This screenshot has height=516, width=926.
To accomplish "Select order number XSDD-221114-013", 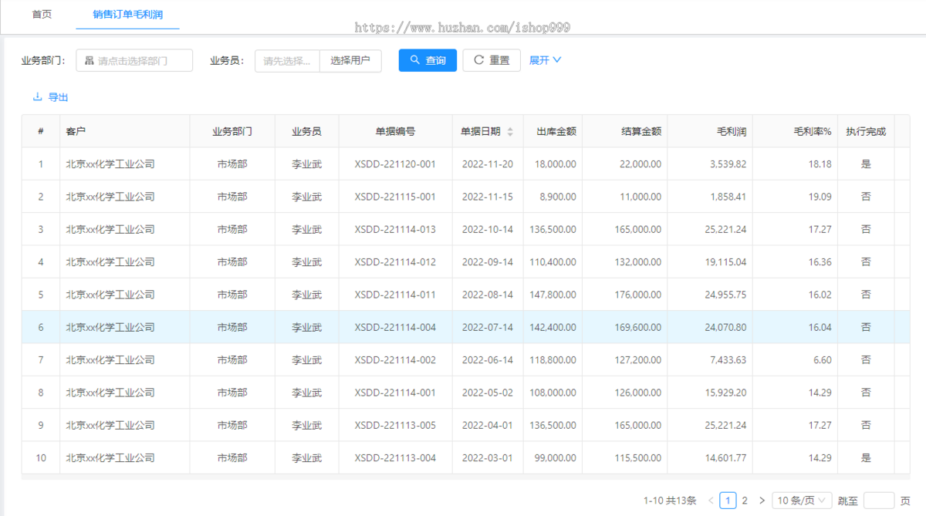I will point(395,229).
